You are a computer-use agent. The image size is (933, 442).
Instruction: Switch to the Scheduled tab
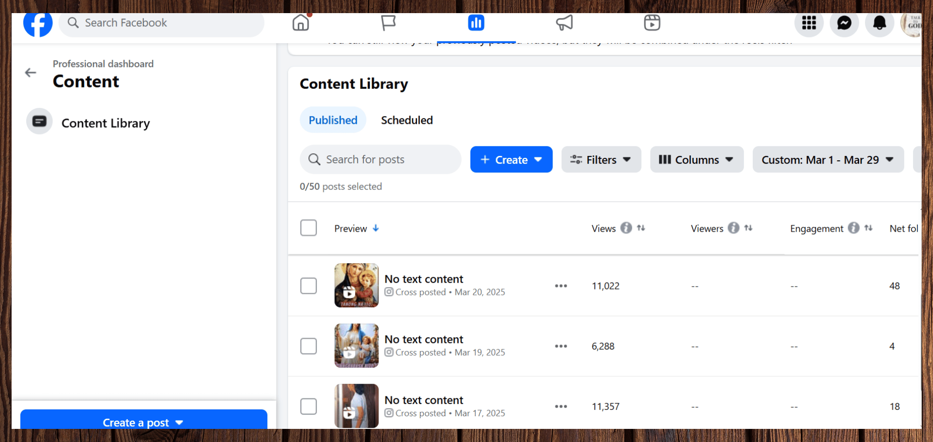pyautogui.click(x=407, y=120)
